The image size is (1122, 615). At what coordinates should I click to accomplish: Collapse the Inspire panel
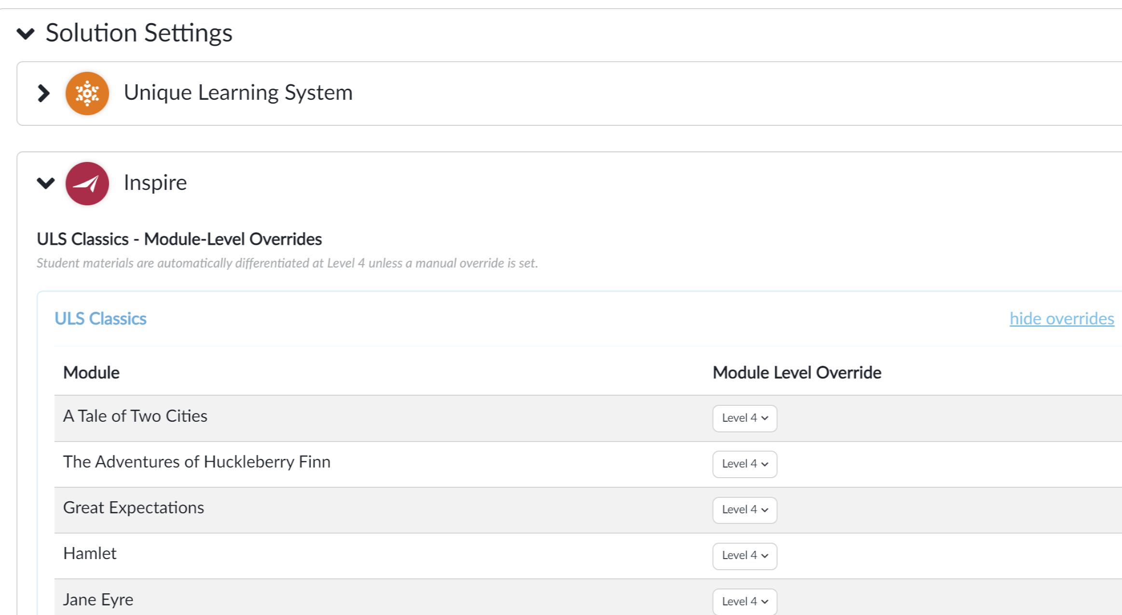[46, 183]
